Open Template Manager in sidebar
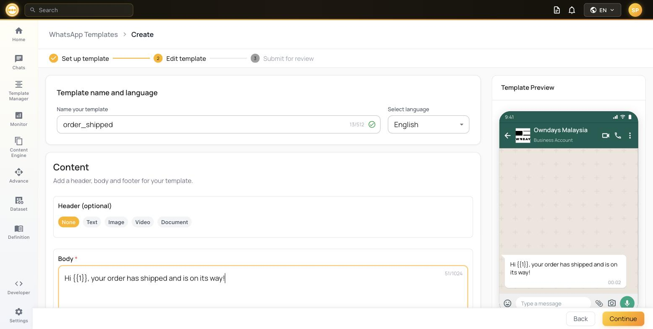The image size is (653, 329). tap(18, 91)
